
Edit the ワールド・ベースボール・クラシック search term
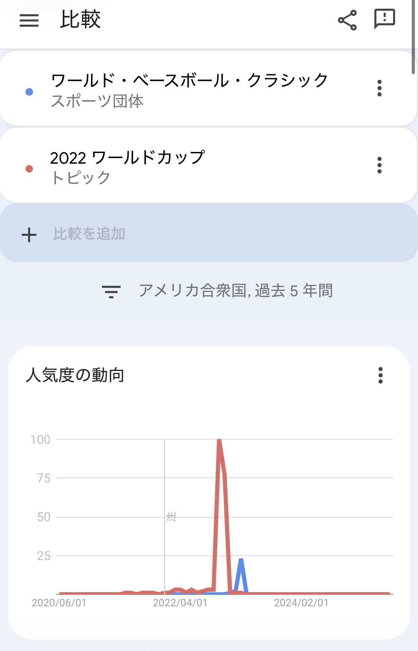click(189, 80)
